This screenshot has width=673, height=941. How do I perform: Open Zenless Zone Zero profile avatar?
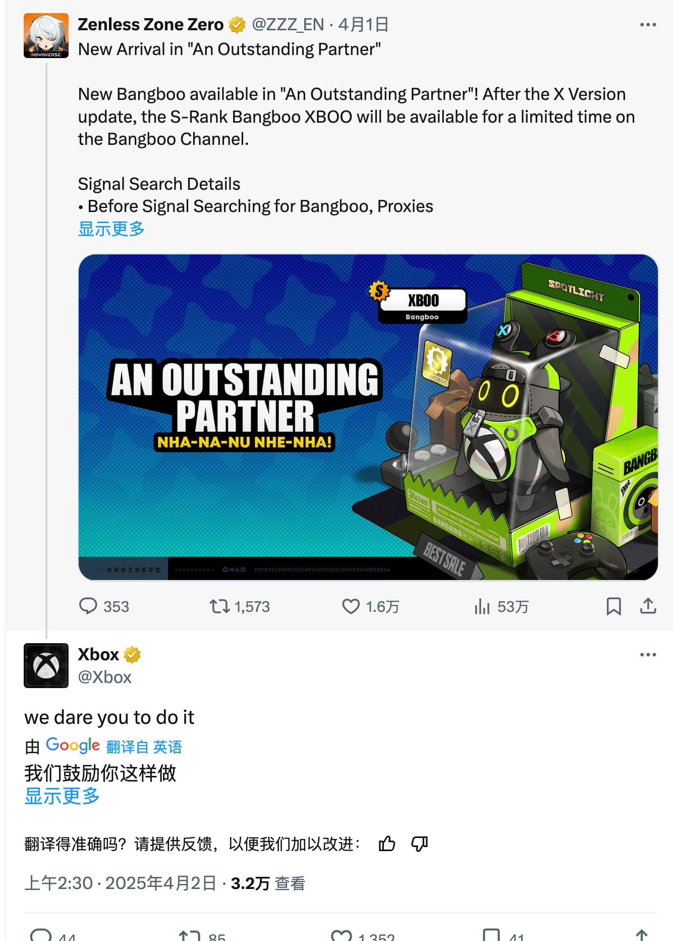click(46, 35)
